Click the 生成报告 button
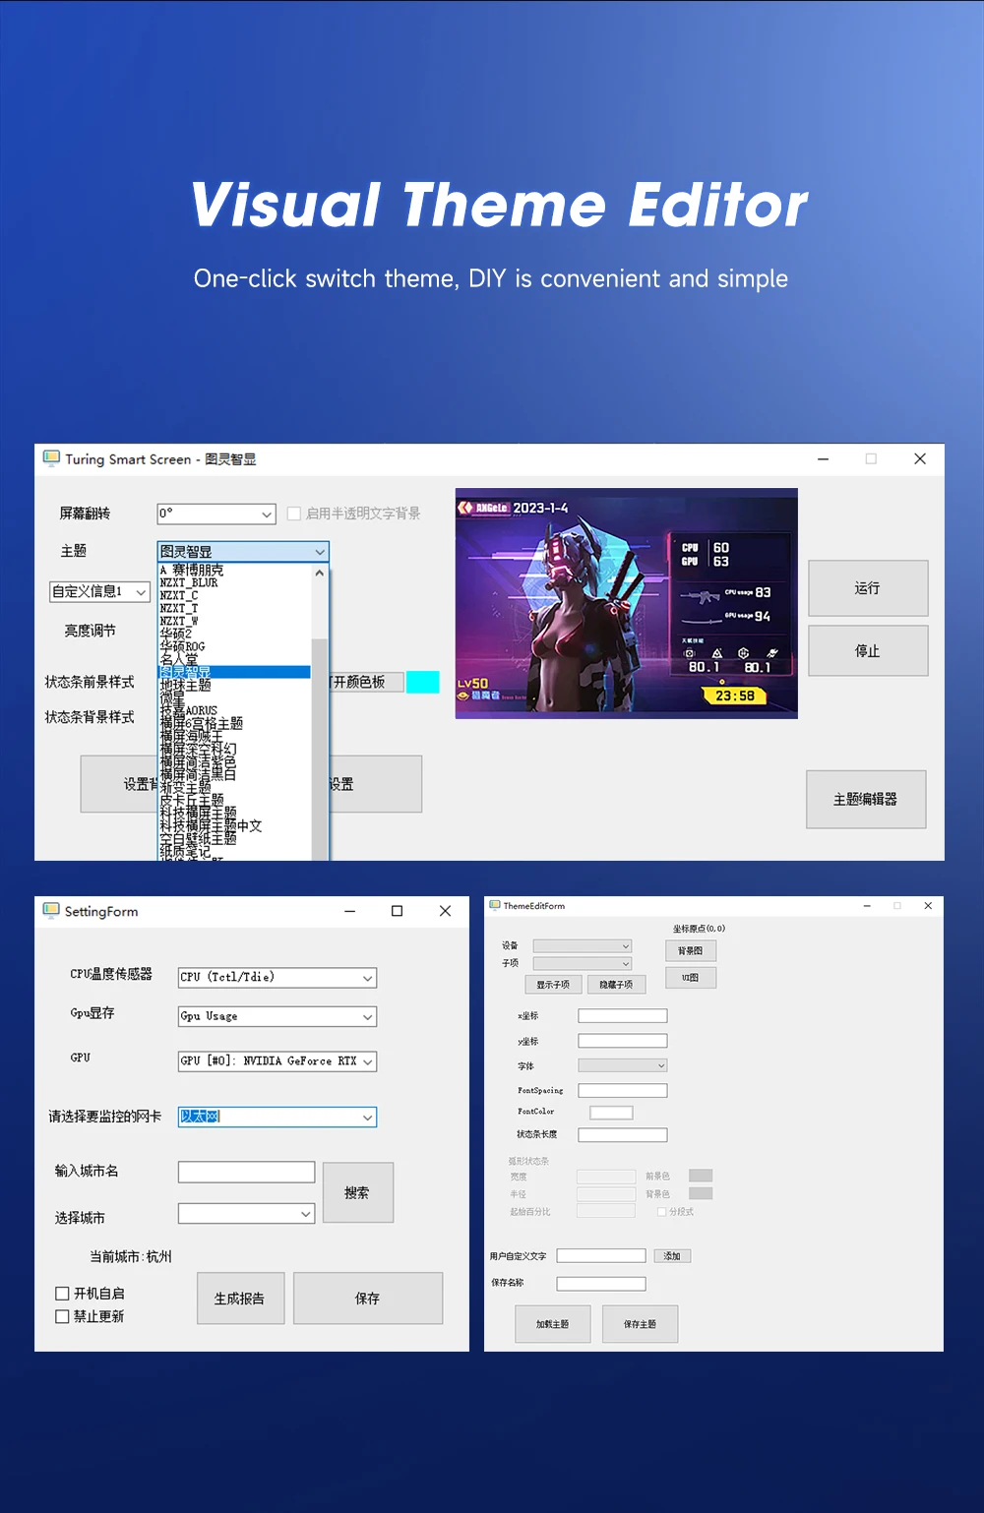 tap(241, 1299)
